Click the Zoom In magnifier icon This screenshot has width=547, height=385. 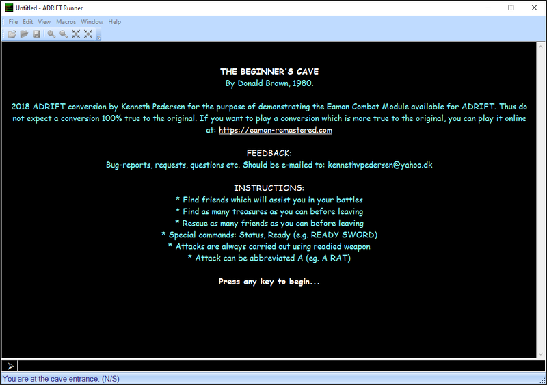pyautogui.click(x=51, y=34)
